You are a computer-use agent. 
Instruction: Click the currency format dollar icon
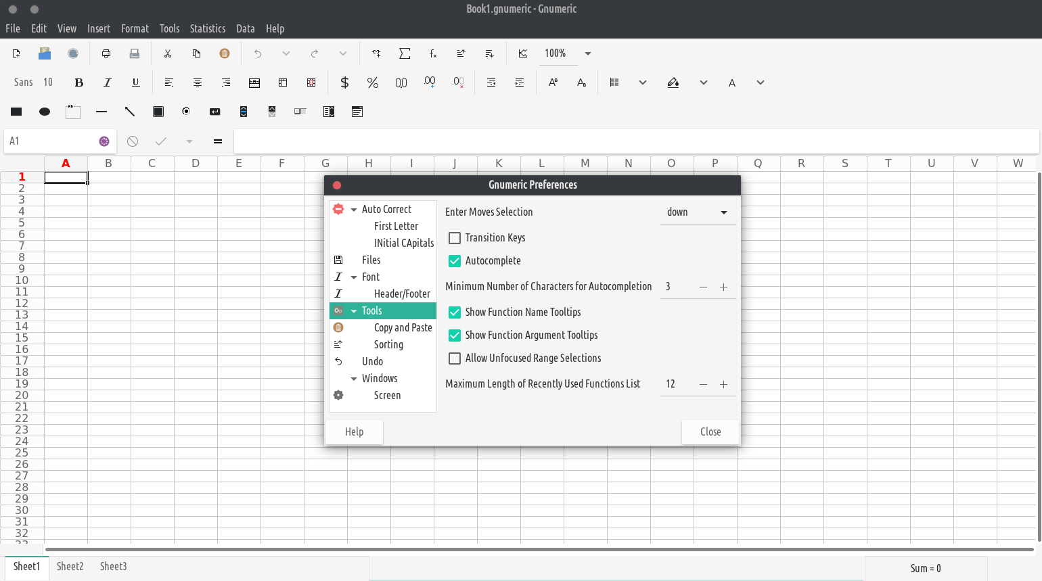click(344, 83)
